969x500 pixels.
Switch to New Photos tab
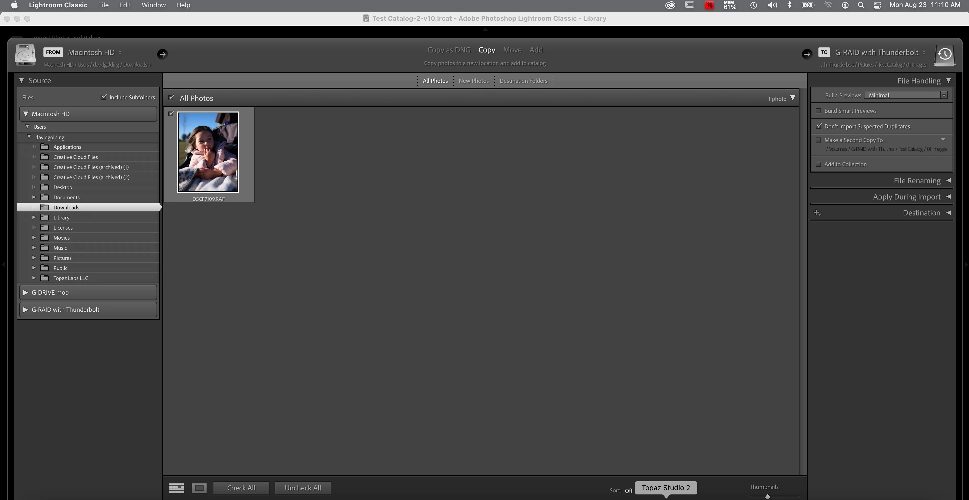(474, 81)
